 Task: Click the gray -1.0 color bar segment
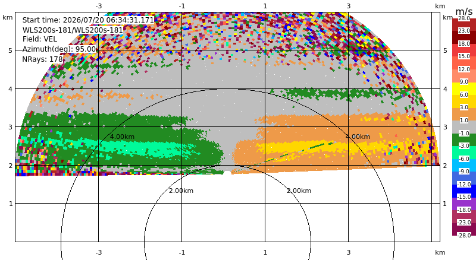464,127
